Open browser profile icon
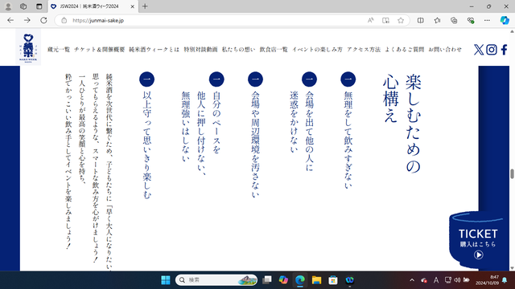Image resolution: width=515 pixels, height=289 pixels. 8,6
